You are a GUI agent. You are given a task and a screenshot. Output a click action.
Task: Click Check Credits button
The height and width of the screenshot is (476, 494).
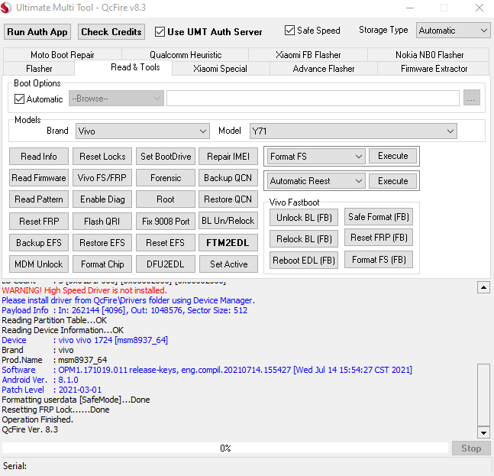tap(111, 32)
